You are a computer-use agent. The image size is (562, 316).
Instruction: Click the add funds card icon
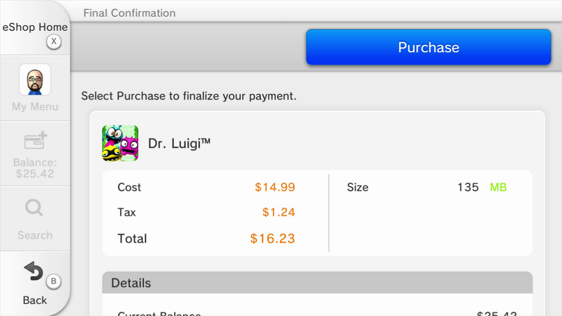(35, 142)
